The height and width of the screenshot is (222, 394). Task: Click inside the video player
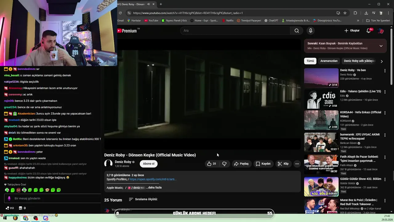click(x=203, y=94)
